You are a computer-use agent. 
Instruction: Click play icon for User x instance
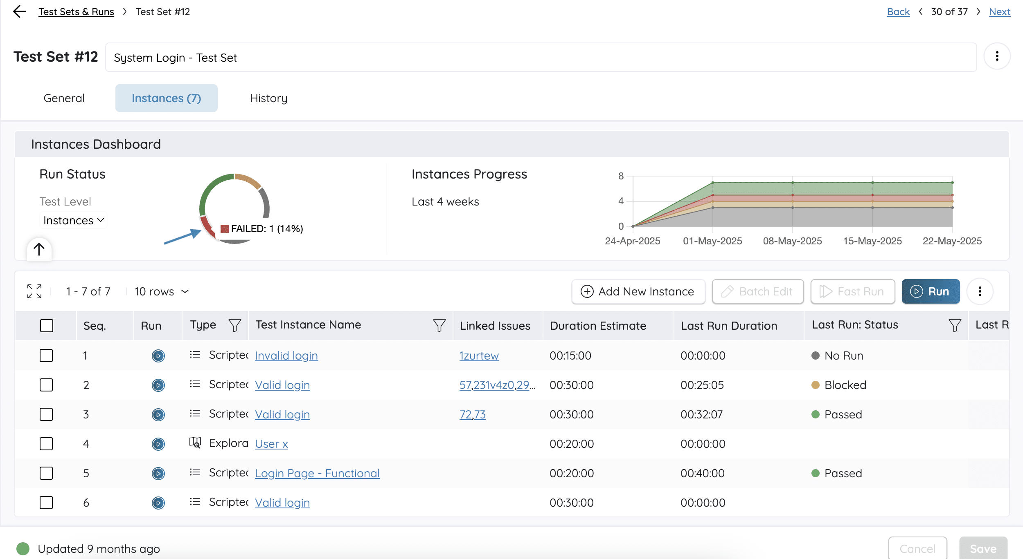coord(158,444)
